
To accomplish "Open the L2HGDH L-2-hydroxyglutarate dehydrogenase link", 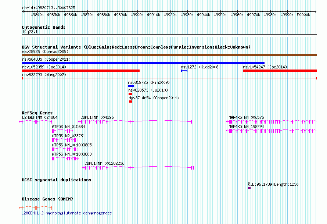I will click(x=67, y=213).
